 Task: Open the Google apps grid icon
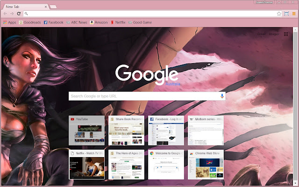click(286, 34)
